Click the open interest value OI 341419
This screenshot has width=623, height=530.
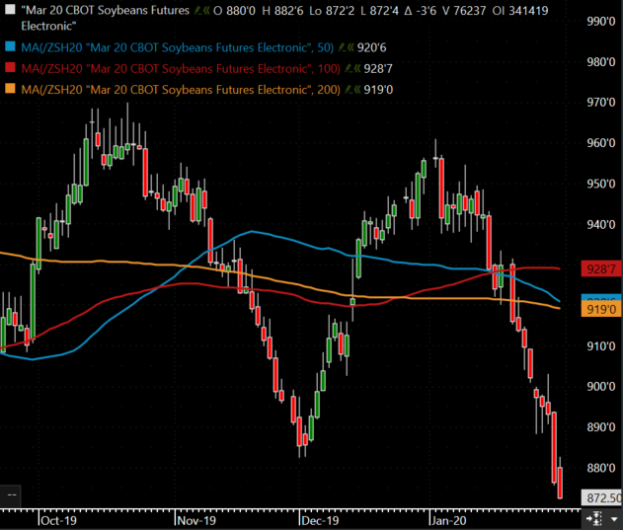[x=520, y=11]
